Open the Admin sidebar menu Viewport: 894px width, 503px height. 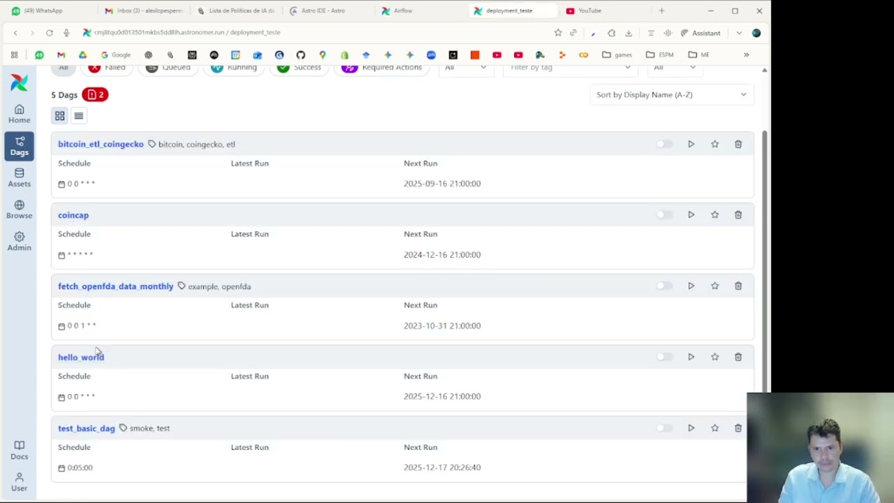(19, 241)
